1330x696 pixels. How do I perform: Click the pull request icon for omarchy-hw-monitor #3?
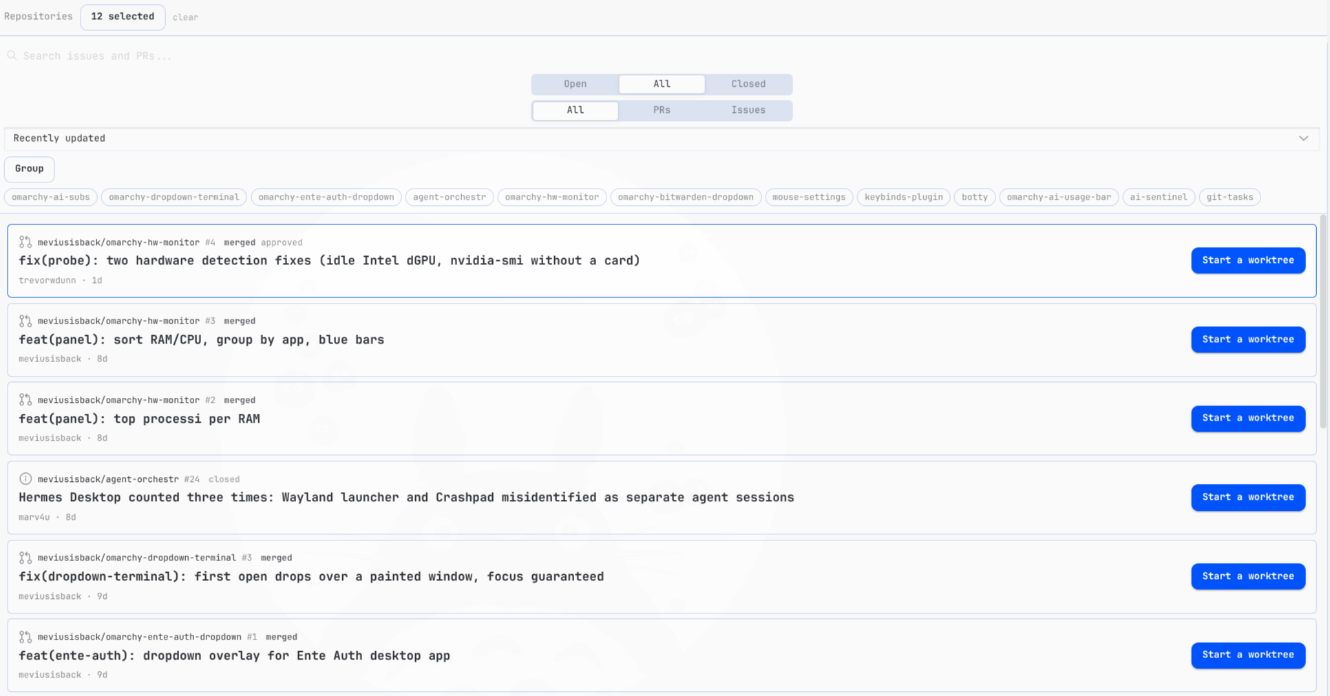click(25, 321)
